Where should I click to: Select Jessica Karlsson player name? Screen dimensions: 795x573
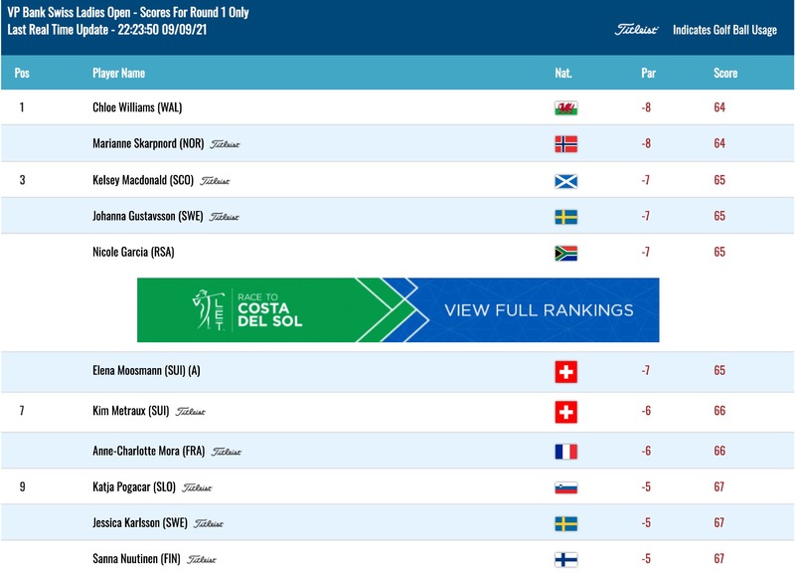coord(140,522)
